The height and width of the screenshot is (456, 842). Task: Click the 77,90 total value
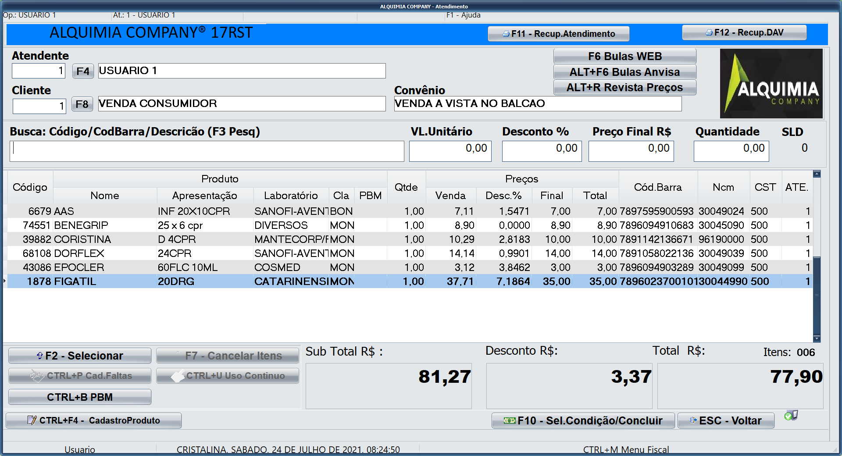point(796,377)
